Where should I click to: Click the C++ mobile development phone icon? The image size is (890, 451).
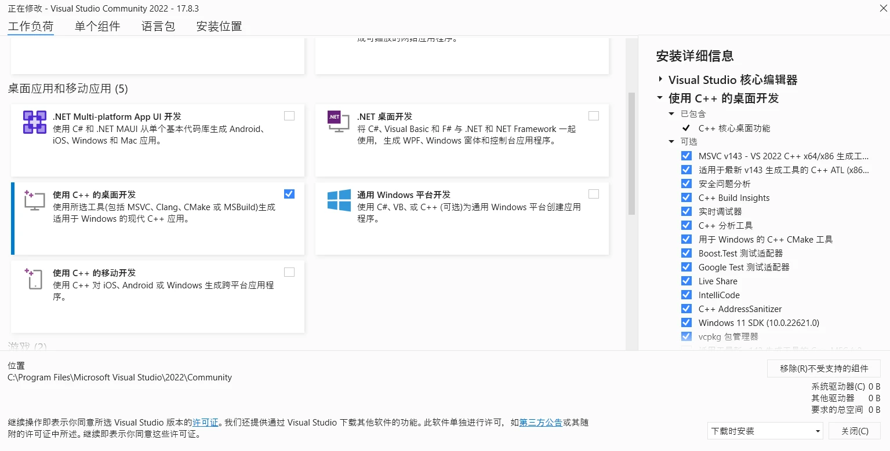point(34,278)
